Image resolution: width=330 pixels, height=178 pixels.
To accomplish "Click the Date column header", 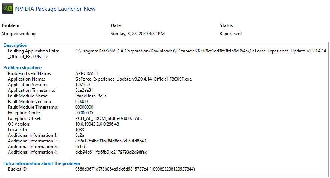I will (x=116, y=25).
